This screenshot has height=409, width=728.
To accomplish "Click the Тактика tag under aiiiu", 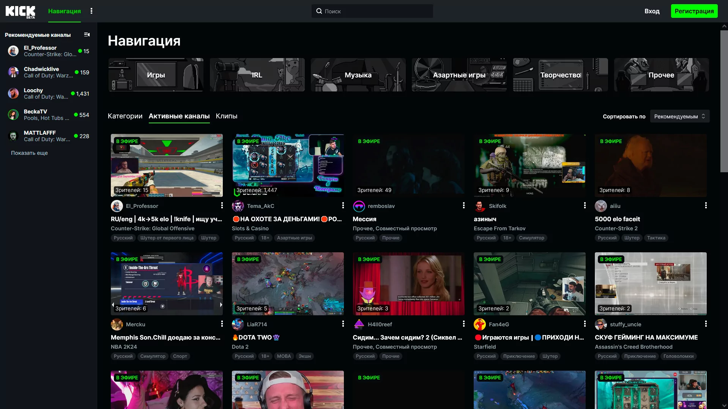I will 656,238.
